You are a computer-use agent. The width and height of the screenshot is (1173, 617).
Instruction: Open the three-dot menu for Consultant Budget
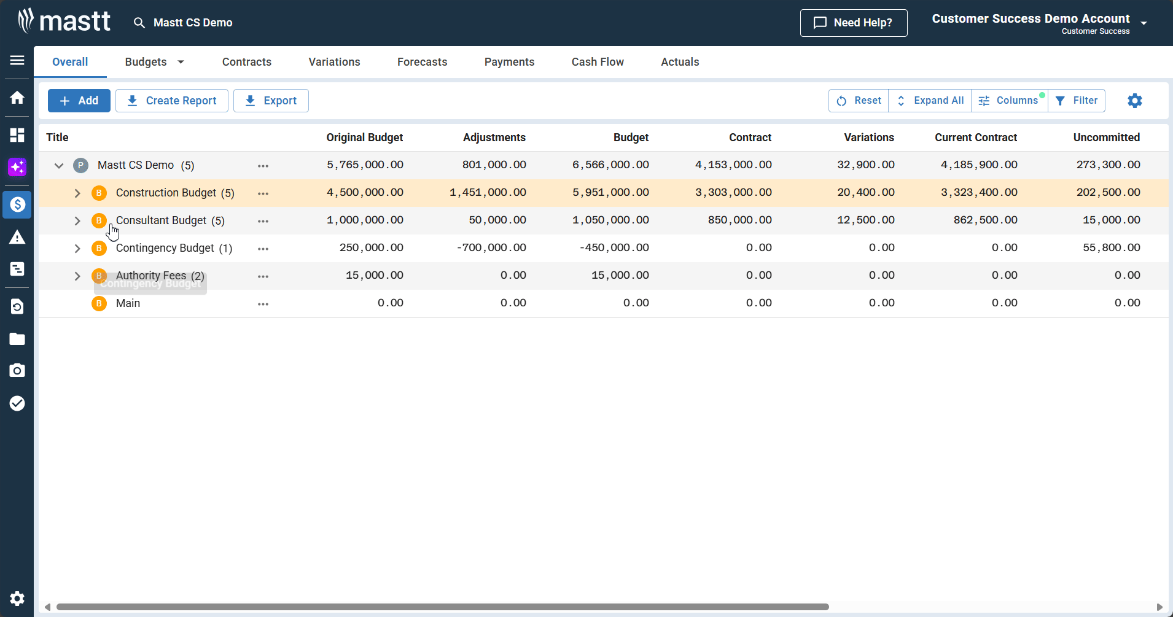pyautogui.click(x=263, y=221)
